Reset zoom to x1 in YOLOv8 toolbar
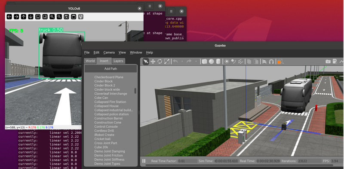The height and width of the screenshot is (169, 344). click(x=38, y=17)
